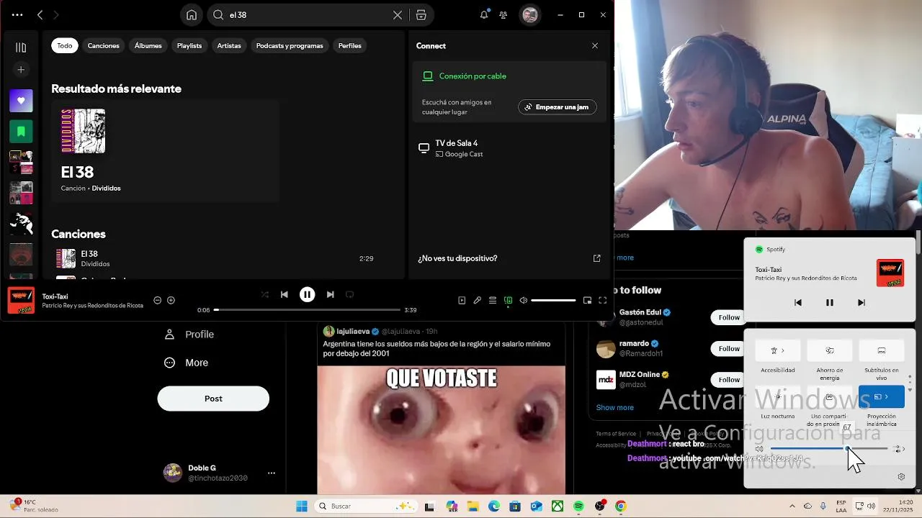Go back in Spotify navigation
Image resolution: width=922 pixels, height=518 pixels.
(x=40, y=14)
